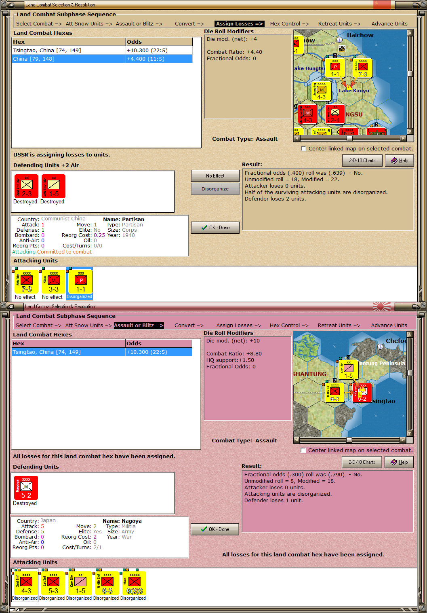The width and height of the screenshot is (427, 613).
Task: Click lower map scroll-up arrow
Action: tap(410, 334)
